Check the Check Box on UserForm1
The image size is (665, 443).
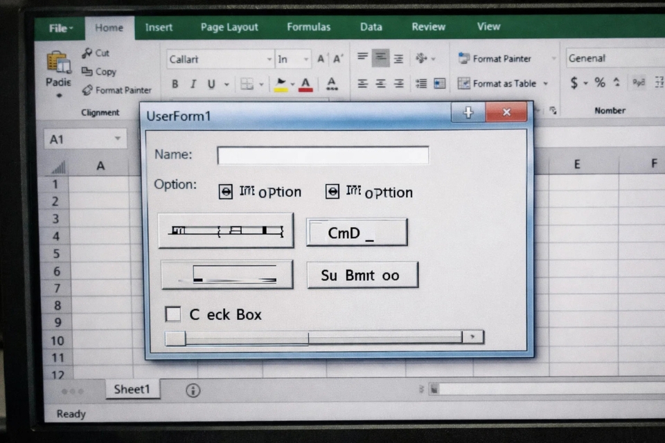(172, 314)
